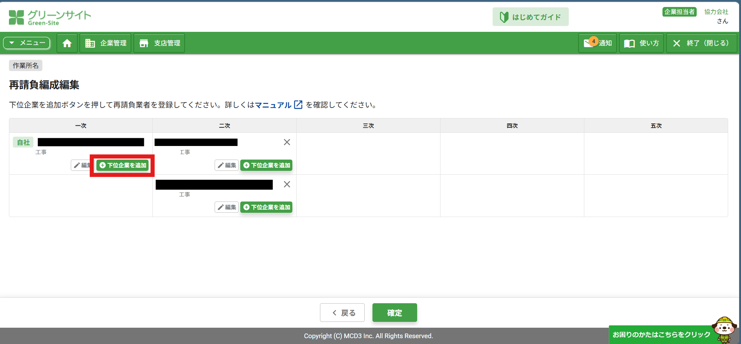The width and height of the screenshot is (741, 344).
Task: Remove the first 二次 subcontractor with X
Action: (287, 142)
